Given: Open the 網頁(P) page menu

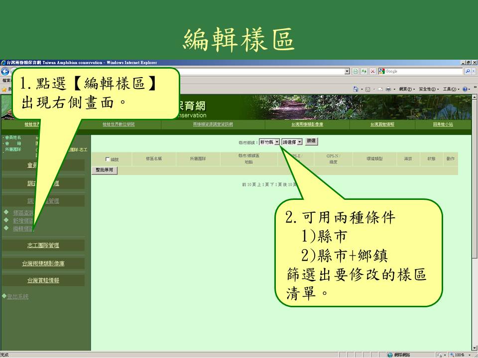Looking at the screenshot, I should [407, 89].
